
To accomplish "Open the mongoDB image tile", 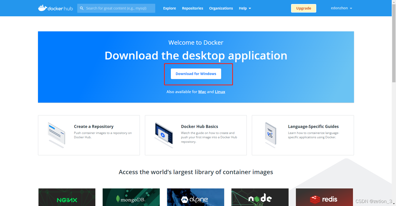I will pos(131,197).
